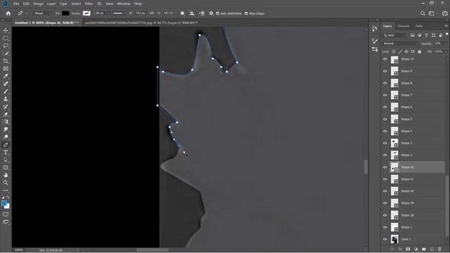450x253 pixels.
Task: Click the Home icon in options bar
Action: coord(8,13)
